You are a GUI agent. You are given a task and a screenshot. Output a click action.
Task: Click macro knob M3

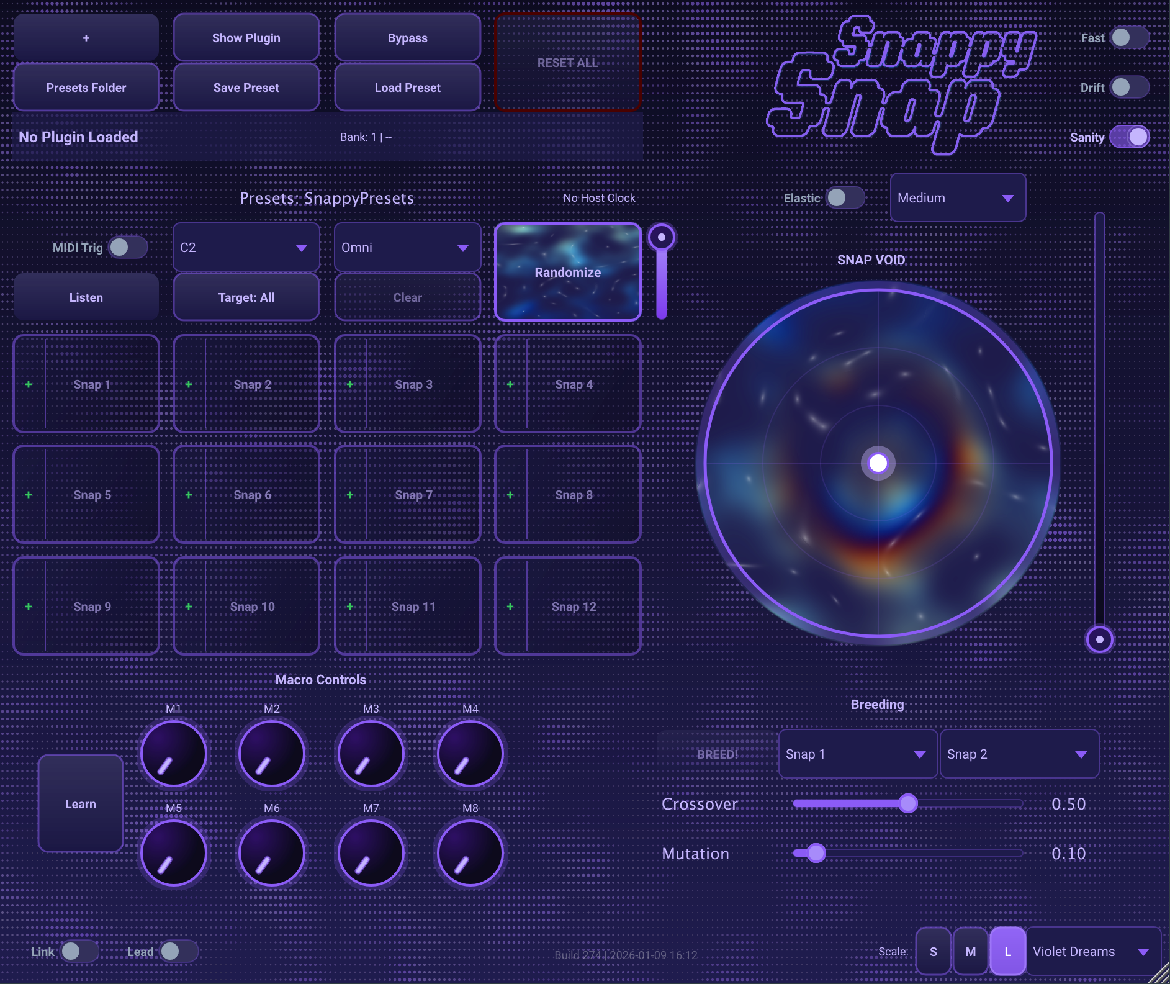coord(370,753)
